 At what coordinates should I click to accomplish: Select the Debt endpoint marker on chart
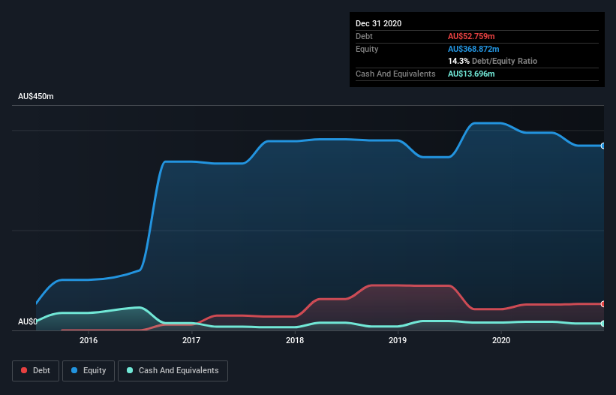point(603,304)
